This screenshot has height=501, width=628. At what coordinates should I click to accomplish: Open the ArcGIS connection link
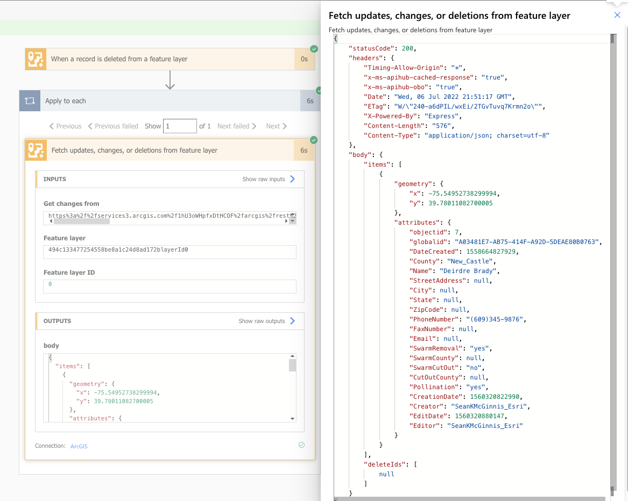click(79, 446)
